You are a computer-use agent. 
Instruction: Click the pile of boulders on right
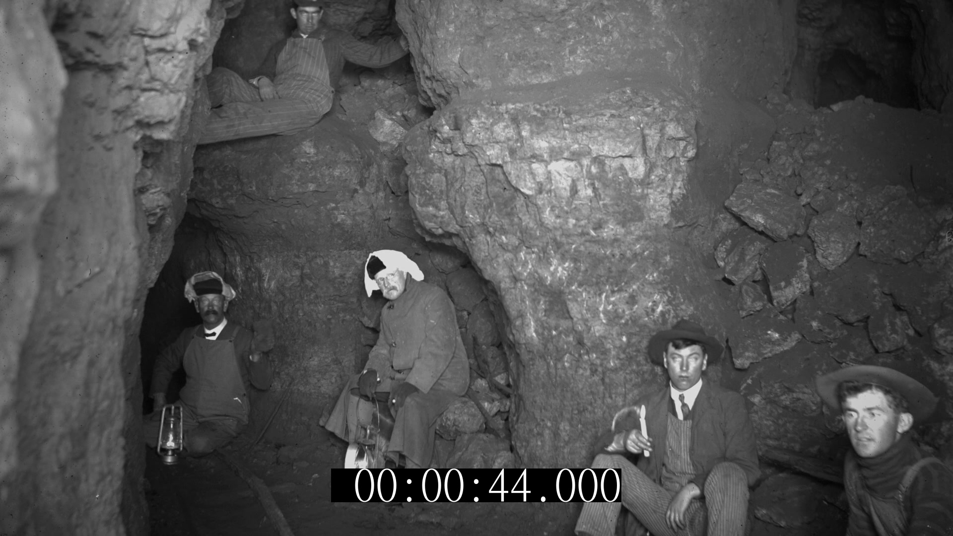834,238
